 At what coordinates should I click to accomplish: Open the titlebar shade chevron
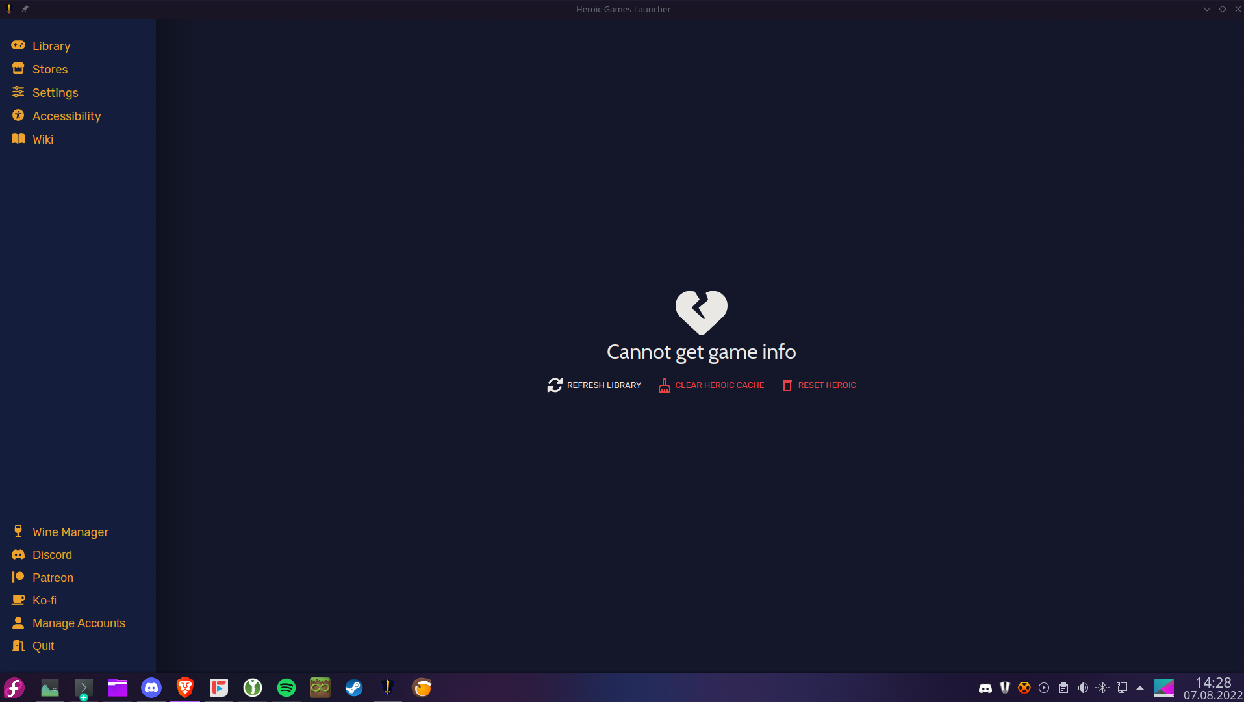(1206, 8)
